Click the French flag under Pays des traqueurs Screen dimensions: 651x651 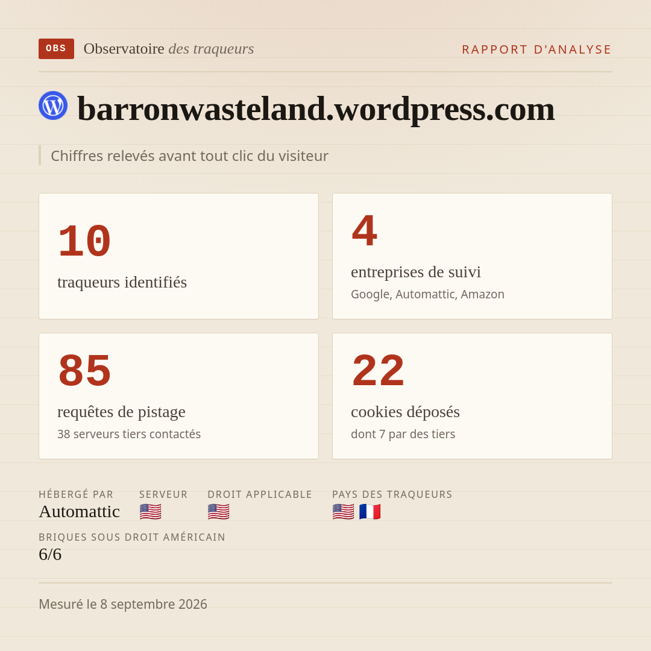click(x=370, y=512)
